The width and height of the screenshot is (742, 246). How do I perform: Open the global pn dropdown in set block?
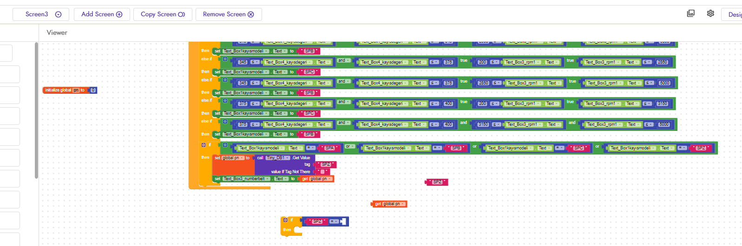(233, 158)
